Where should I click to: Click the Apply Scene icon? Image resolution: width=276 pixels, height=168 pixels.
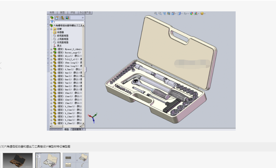[196, 13]
